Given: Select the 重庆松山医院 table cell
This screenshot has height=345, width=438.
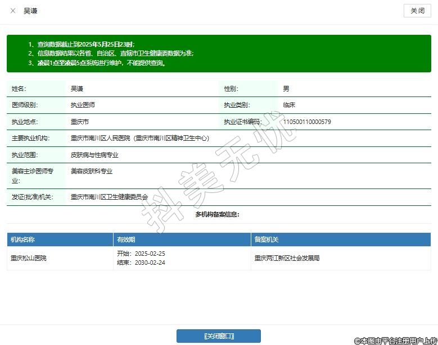Looking at the screenshot, I should click(x=29, y=259).
